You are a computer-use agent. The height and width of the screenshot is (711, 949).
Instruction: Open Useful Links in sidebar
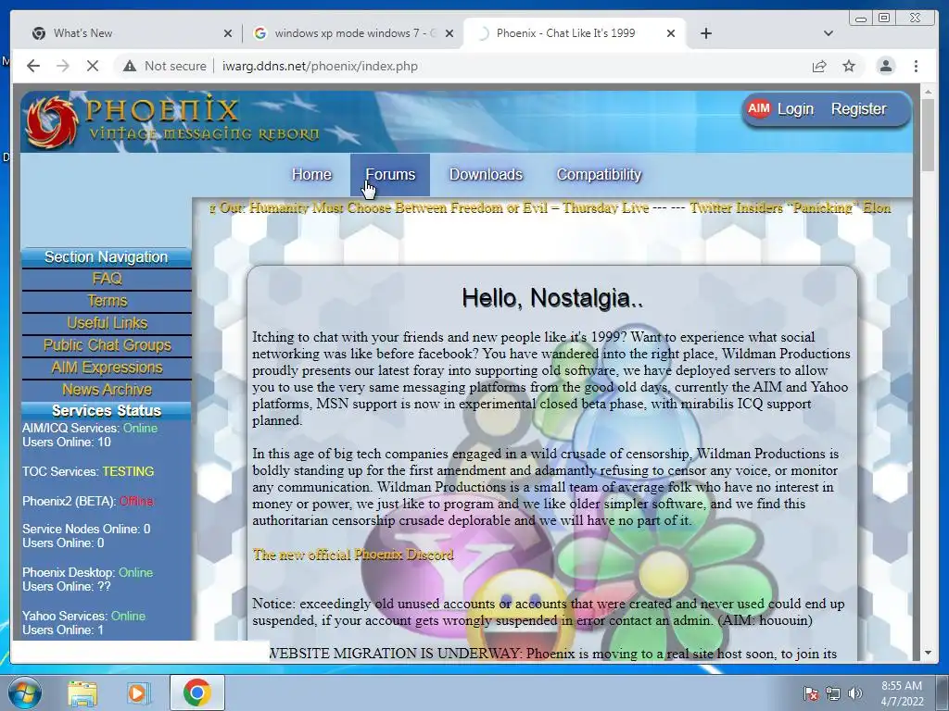coord(107,323)
